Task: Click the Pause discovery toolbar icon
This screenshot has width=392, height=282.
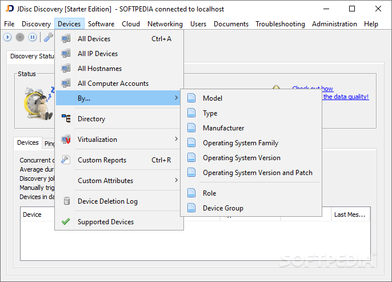Action: 32,37
